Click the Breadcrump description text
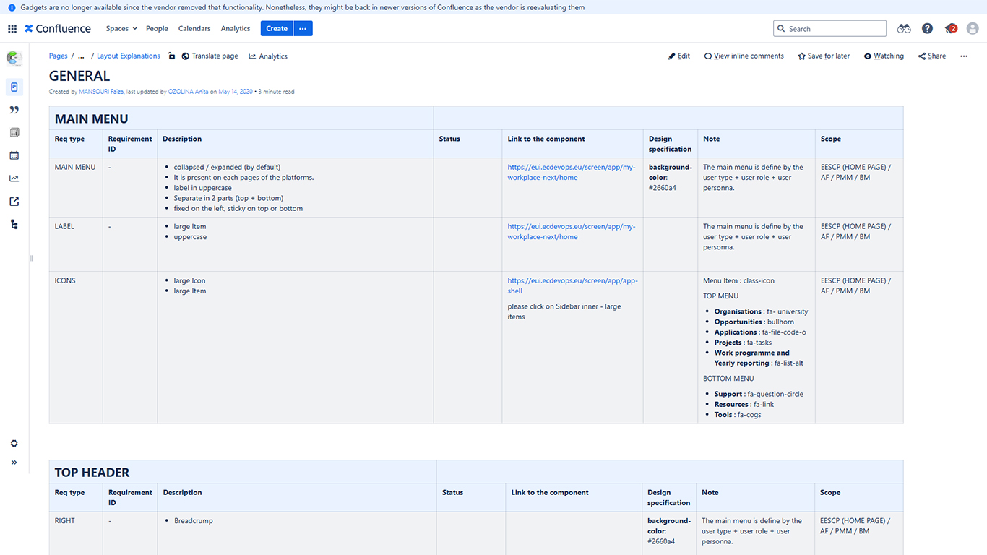This screenshot has height=555, width=987. (x=194, y=521)
